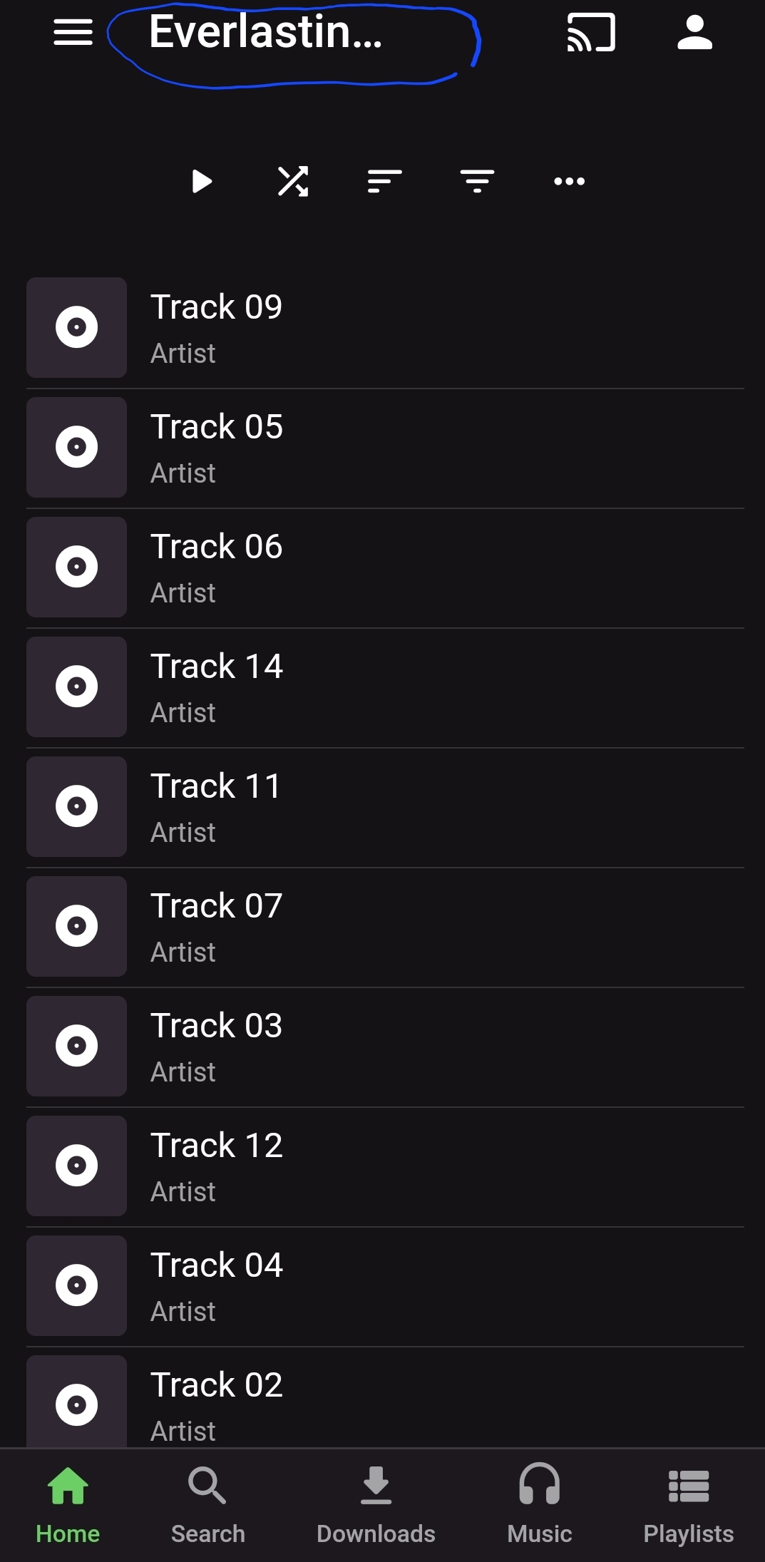This screenshot has width=765, height=1562.
Task: Tap the Cast to device icon
Action: click(x=591, y=33)
